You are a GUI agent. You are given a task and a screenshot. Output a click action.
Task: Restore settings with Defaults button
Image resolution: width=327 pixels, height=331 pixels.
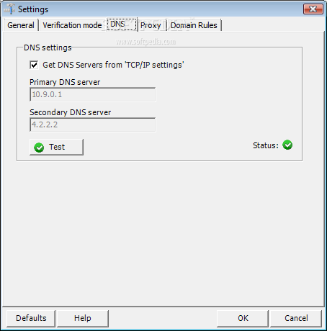[x=31, y=318]
